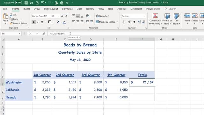Toggle Bold formatting

click(34, 22)
